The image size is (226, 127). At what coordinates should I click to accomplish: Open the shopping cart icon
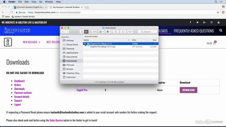pos(214,43)
